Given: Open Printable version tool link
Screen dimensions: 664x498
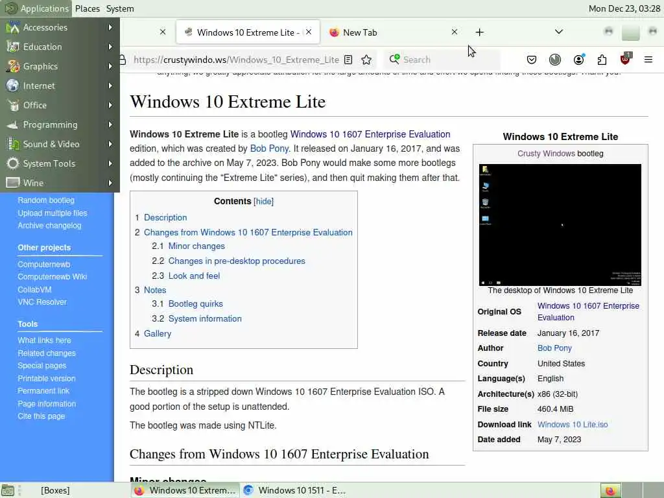Looking at the screenshot, I should point(47,378).
